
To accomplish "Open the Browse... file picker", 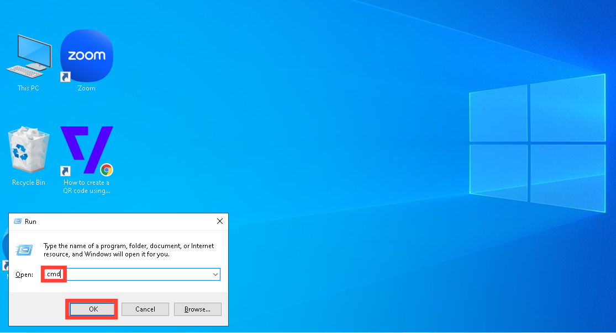I will click(198, 309).
